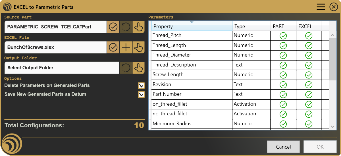Click the EXCEL check icon for Revision
341x156 pixels.
pyautogui.click(x=309, y=85)
